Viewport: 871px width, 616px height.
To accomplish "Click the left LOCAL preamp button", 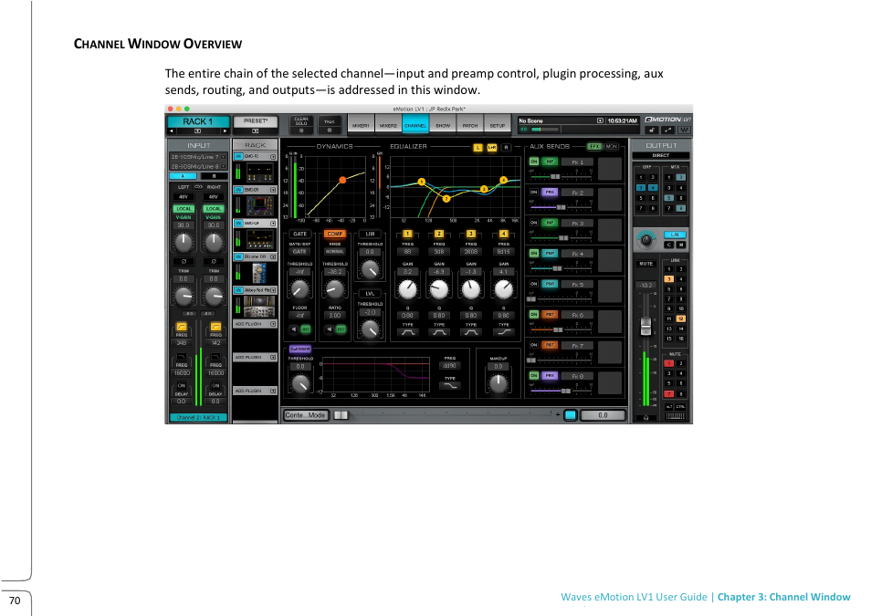I will (184, 209).
